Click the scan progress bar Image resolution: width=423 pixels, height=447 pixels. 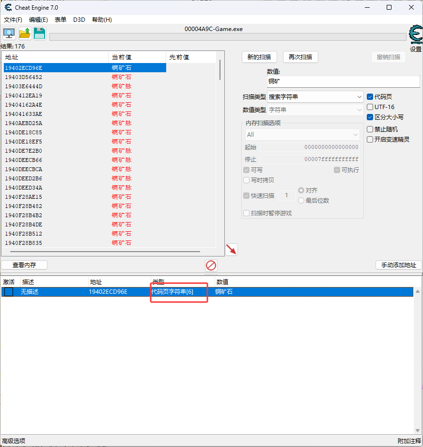[x=228, y=37]
